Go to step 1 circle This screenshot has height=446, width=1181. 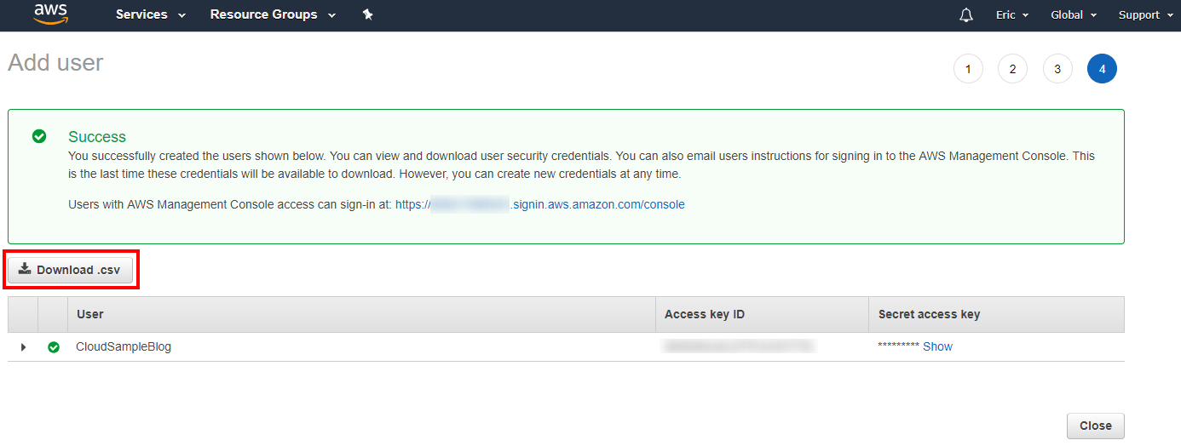point(968,69)
